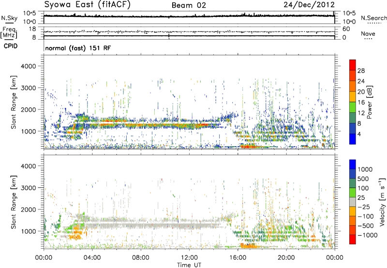Image resolution: width=387 pixels, height=268 pixels.
Task: Click the 'Nave' legend label
Action: click(x=368, y=33)
